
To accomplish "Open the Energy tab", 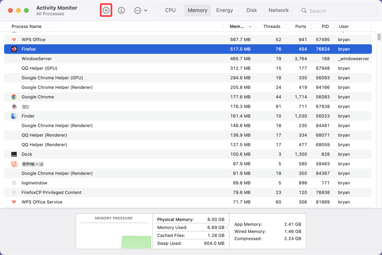I will click(224, 10).
